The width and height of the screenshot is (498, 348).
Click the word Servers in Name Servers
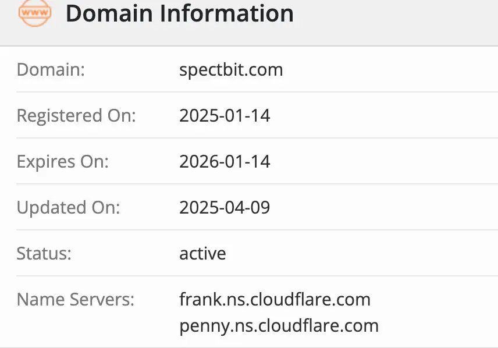pyautogui.click(x=102, y=299)
